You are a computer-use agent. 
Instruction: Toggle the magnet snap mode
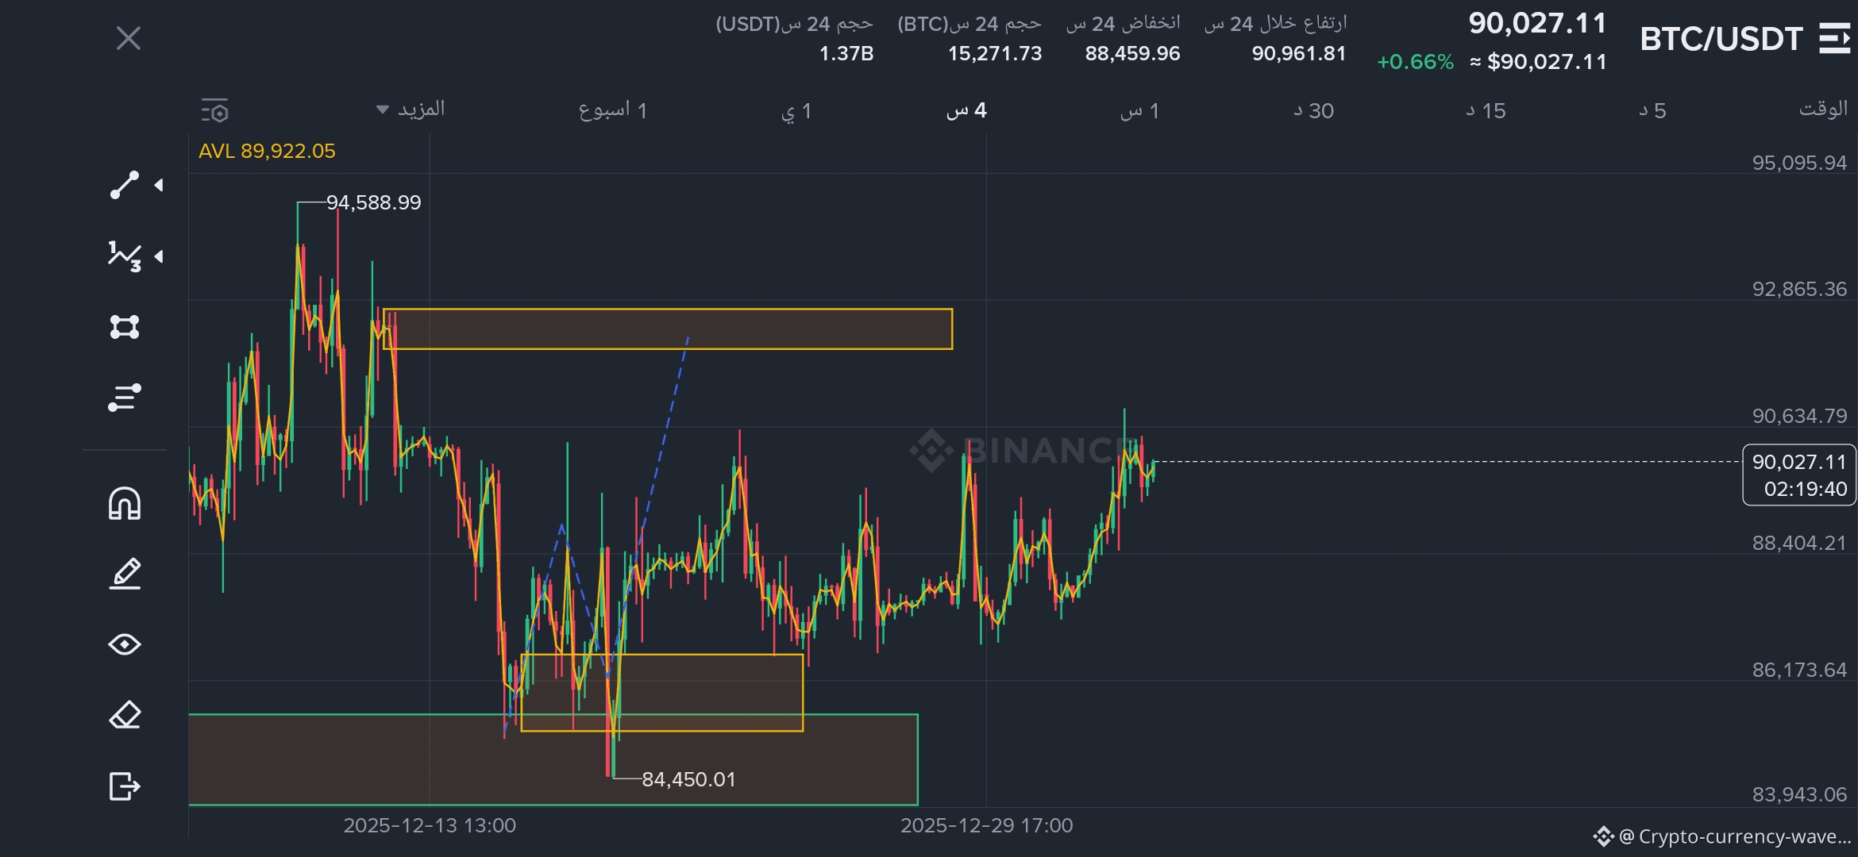click(124, 504)
